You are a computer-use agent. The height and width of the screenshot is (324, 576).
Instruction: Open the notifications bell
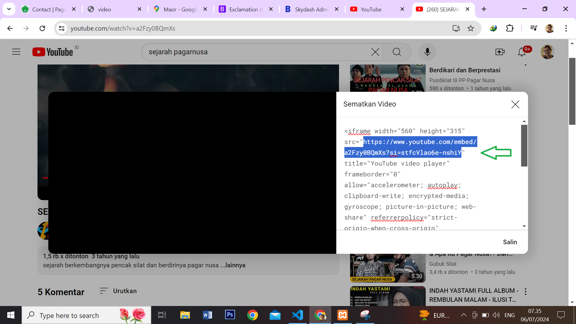click(x=522, y=52)
